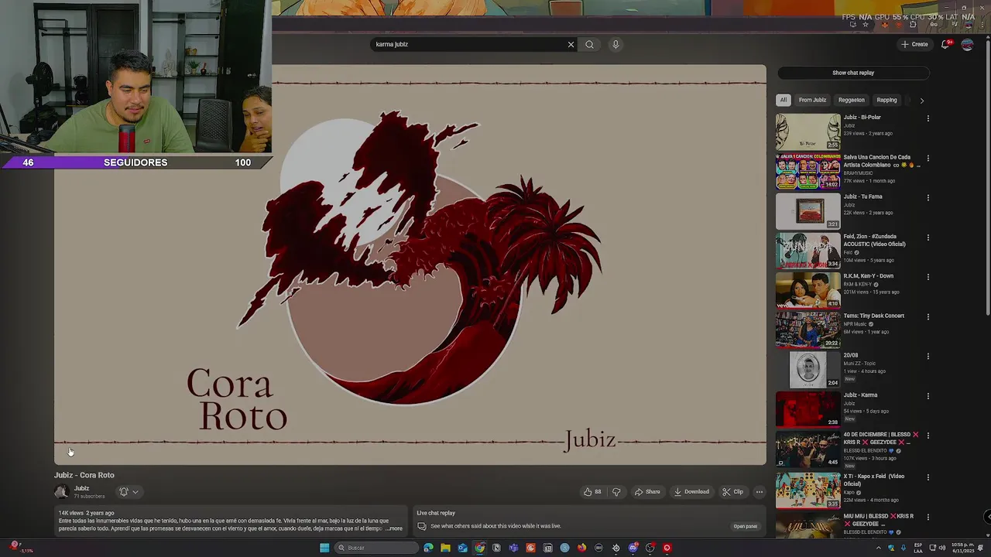Open Microsoft Teams from the taskbar

click(x=513, y=548)
